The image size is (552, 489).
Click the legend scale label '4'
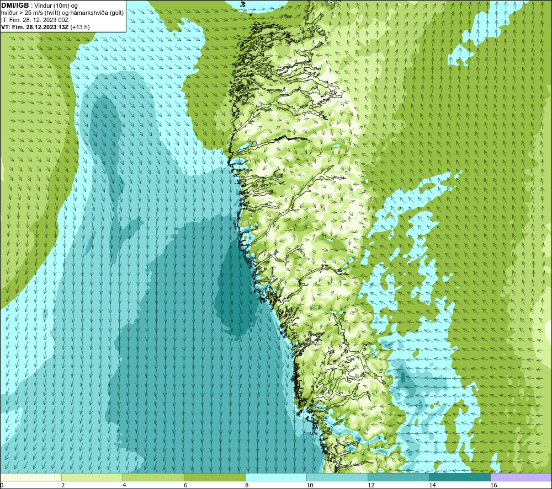[124, 486]
